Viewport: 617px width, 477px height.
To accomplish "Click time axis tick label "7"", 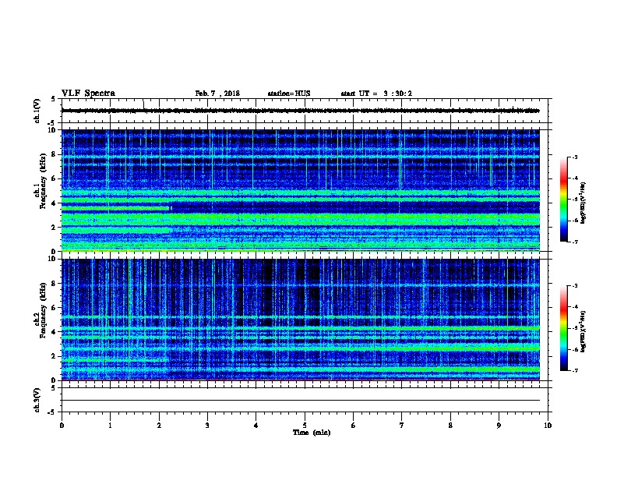I will (402, 426).
